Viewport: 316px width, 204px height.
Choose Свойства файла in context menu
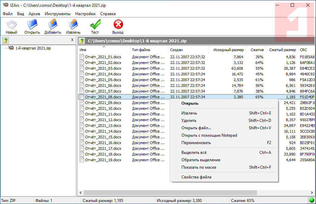(224, 177)
